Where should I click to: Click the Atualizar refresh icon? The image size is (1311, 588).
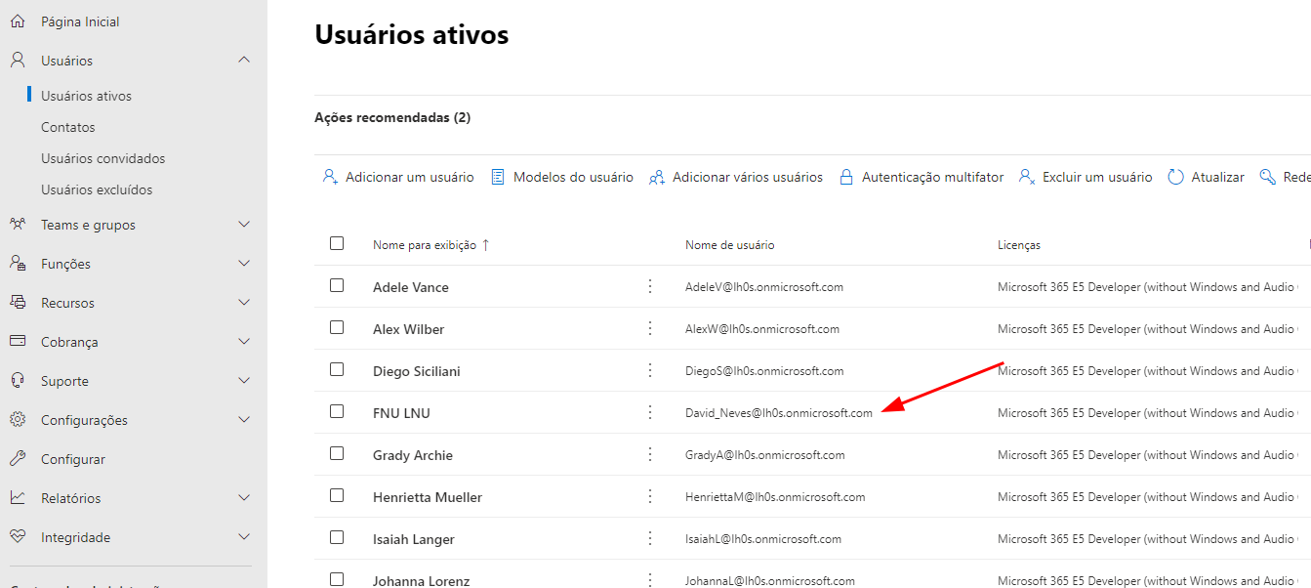(x=1176, y=177)
